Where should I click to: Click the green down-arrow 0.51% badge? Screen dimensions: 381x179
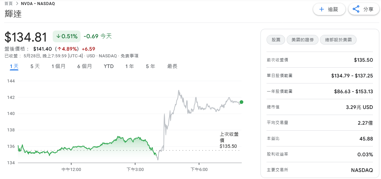click(66, 37)
